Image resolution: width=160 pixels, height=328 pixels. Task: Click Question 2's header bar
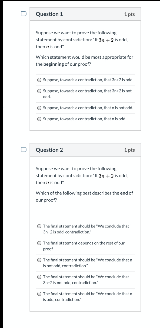tap(85, 150)
